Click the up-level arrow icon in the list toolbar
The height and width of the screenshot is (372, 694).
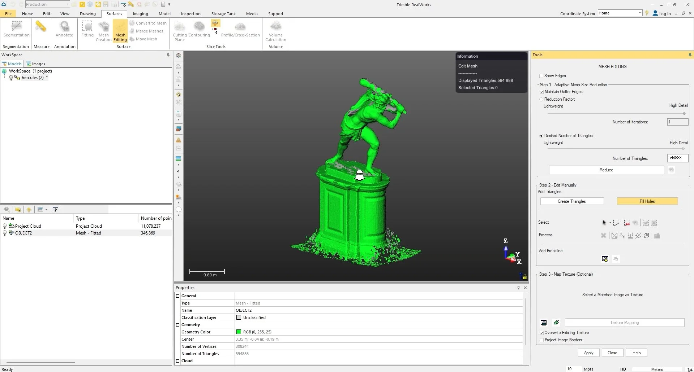pos(29,210)
